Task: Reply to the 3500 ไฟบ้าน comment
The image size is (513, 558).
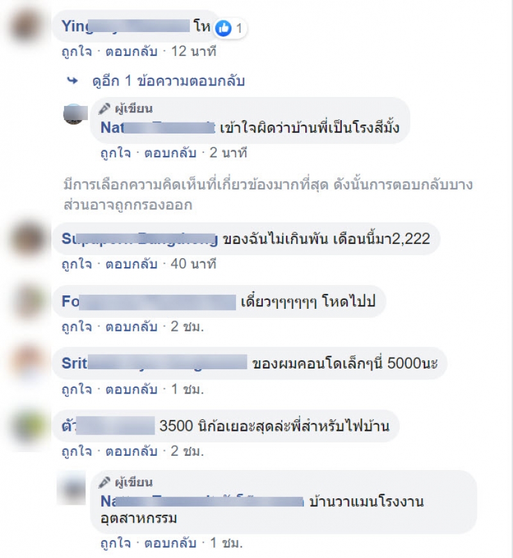Action: tap(131, 452)
